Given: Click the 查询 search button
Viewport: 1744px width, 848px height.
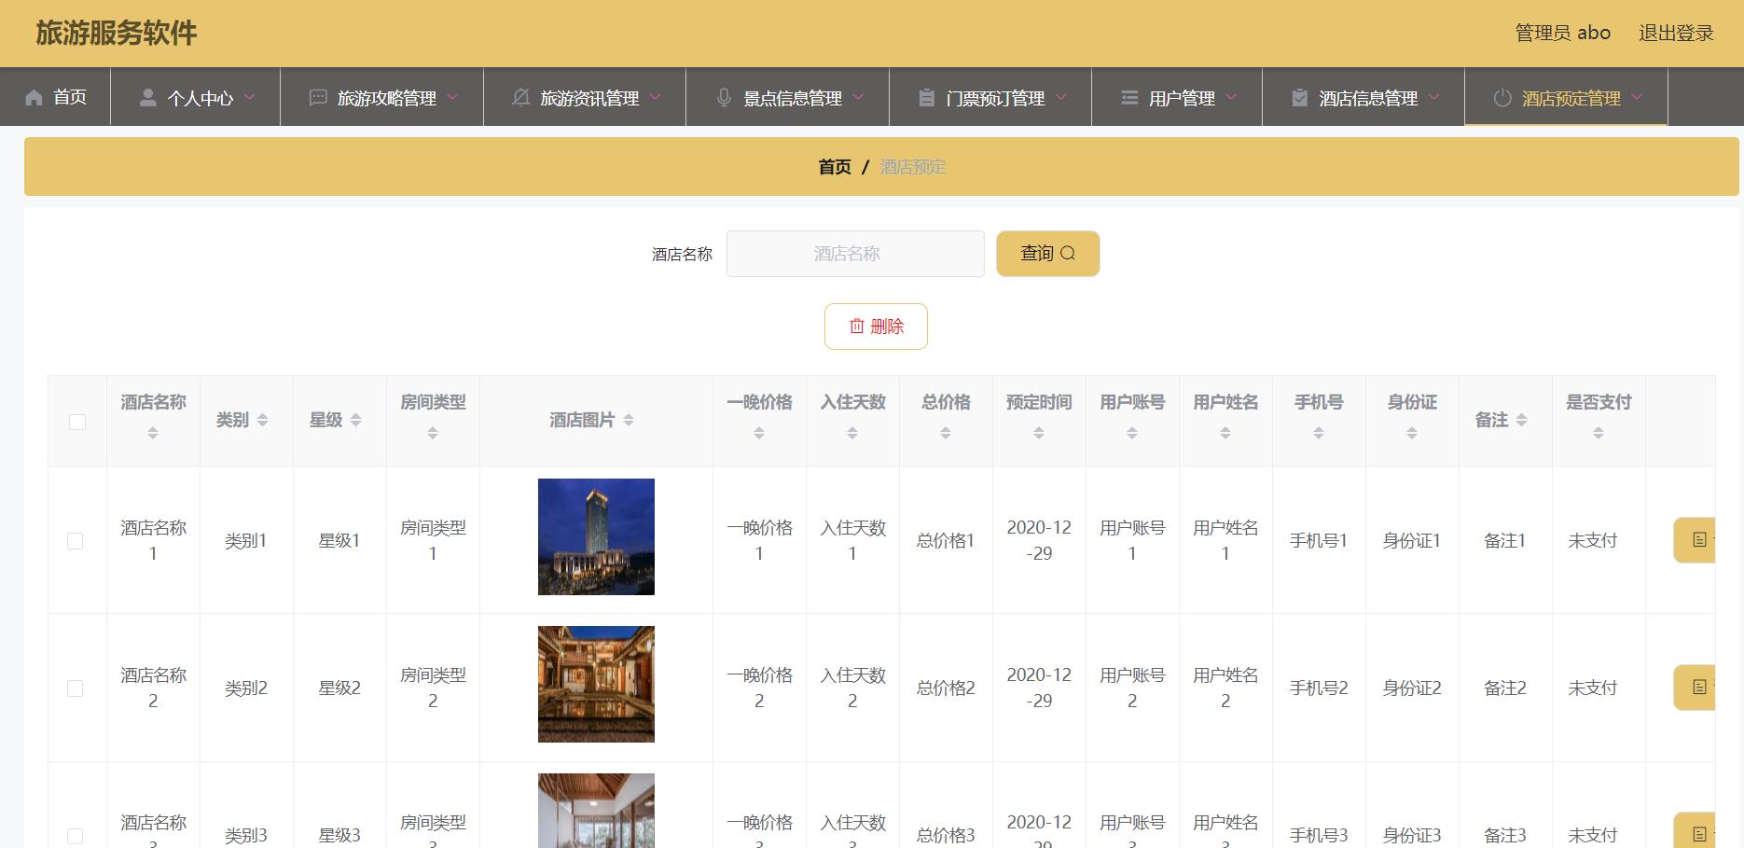Looking at the screenshot, I should [x=1047, y=253].
